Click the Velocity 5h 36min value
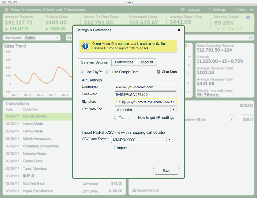Image resolution: width=257 pixels, height=198 pixels. tap(208, 95)
